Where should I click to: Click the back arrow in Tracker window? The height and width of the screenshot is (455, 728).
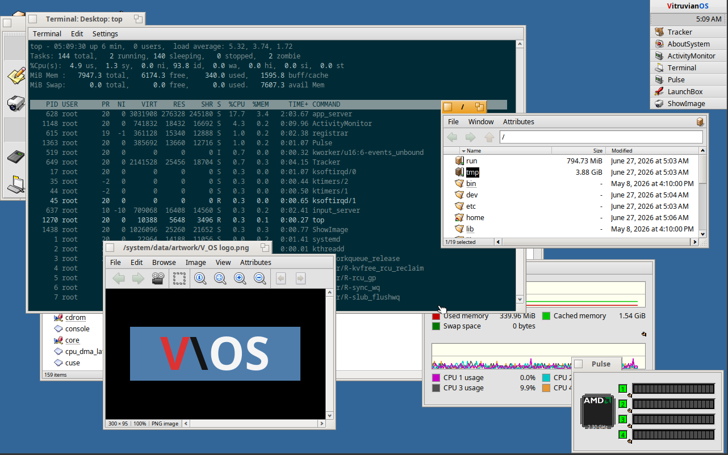452,137
